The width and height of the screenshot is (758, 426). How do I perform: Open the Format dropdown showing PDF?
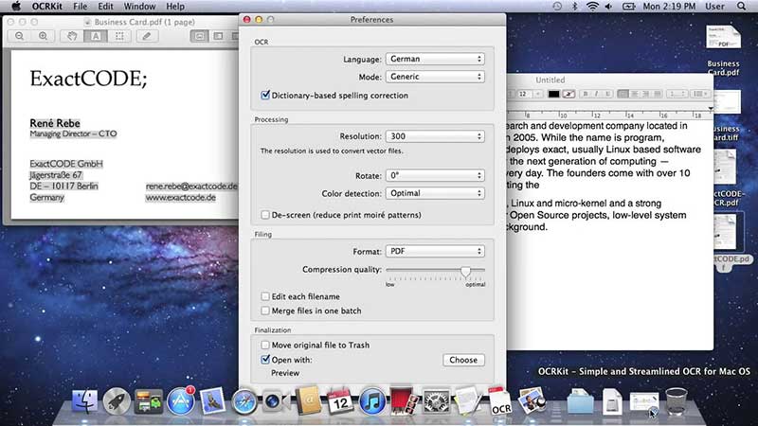pyautogui.click(x=435, y=251)
